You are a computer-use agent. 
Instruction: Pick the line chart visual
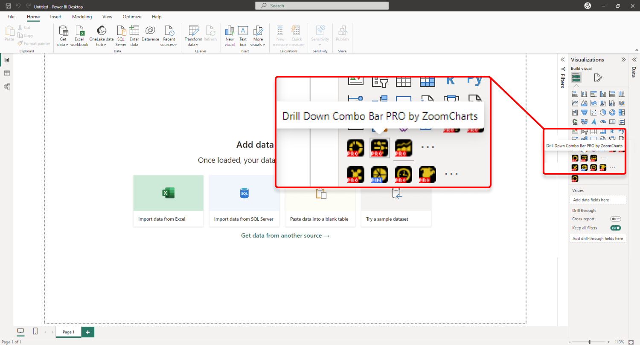pos(575,103)
